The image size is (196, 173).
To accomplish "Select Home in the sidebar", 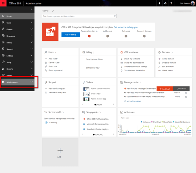I will point(17,16).
